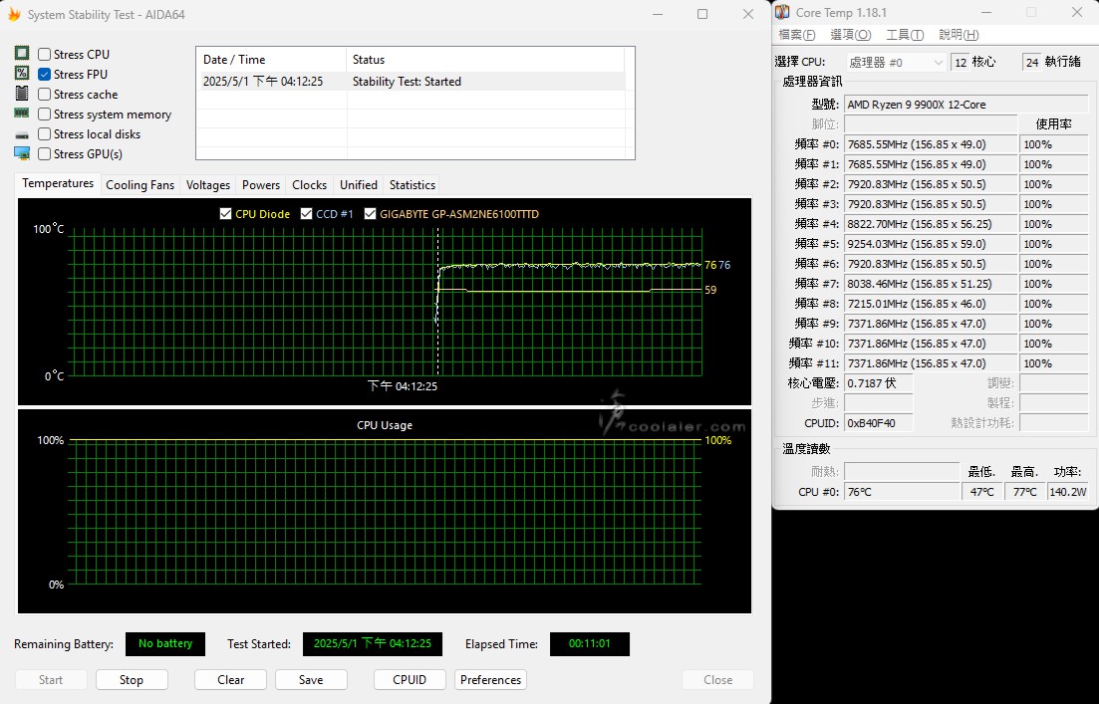The width and height of the screenshot is (1099, 704).
Task: Open the Preferences button
Action: pos(490,679)
